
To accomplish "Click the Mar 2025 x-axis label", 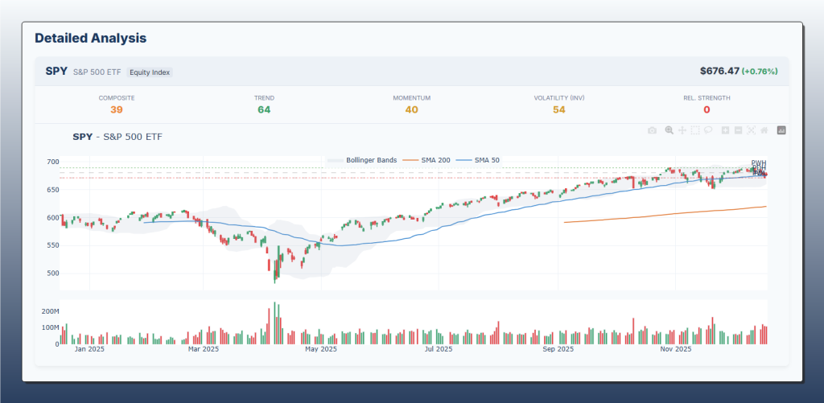I will 204,349.
